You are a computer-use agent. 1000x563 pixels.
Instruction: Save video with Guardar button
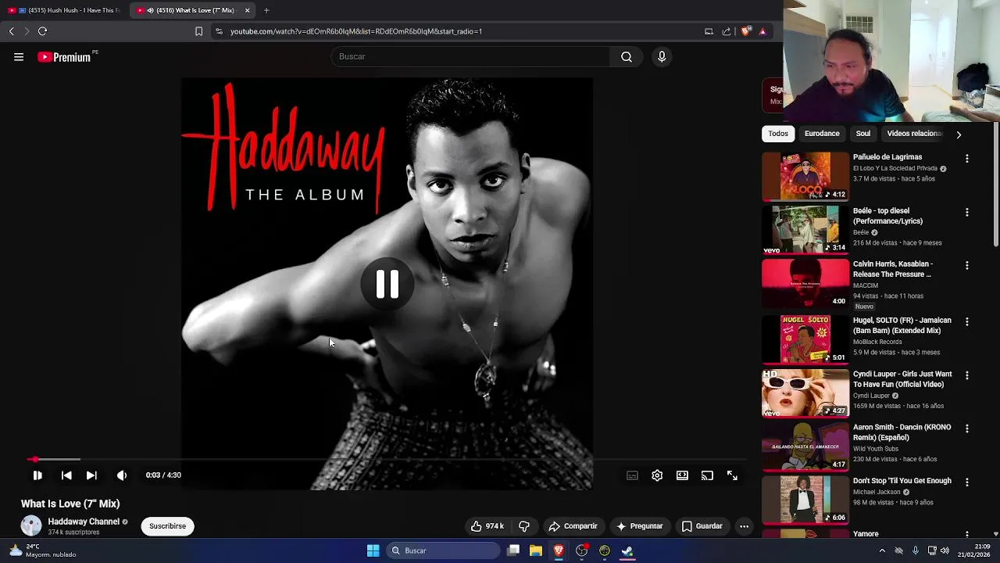click(x=702, y=526)
